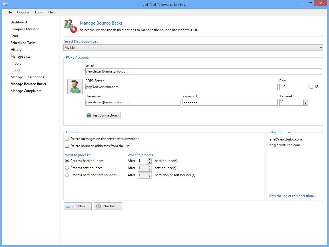Click into the POP3 Server input field

(181, 87)
